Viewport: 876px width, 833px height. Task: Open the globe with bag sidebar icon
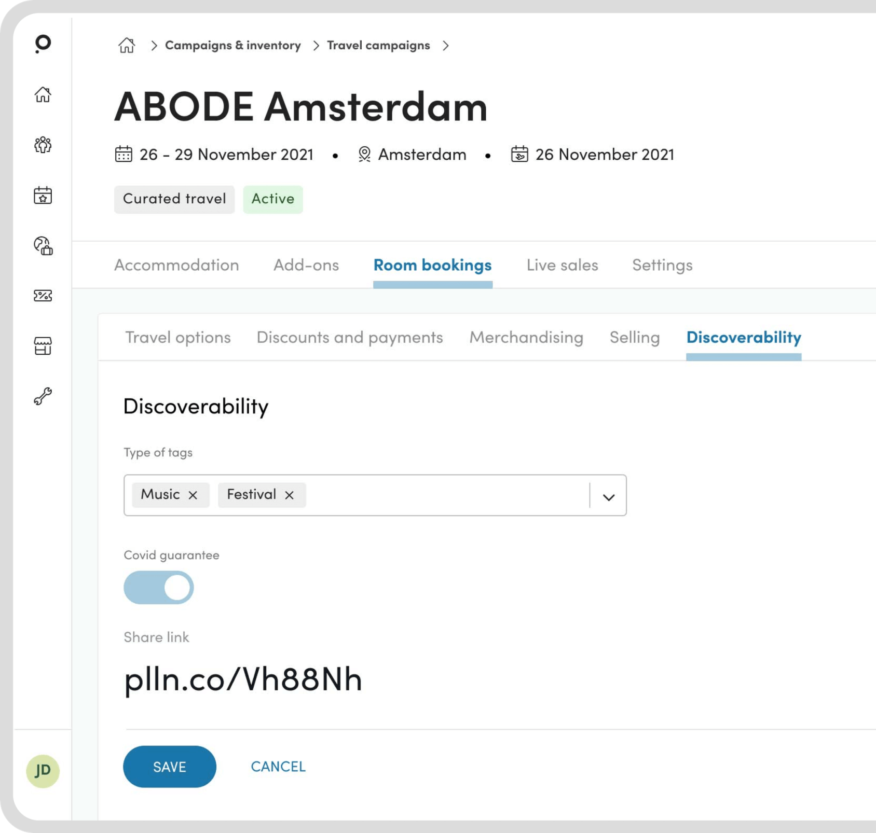pyautogui.click(x=43, y=246)
